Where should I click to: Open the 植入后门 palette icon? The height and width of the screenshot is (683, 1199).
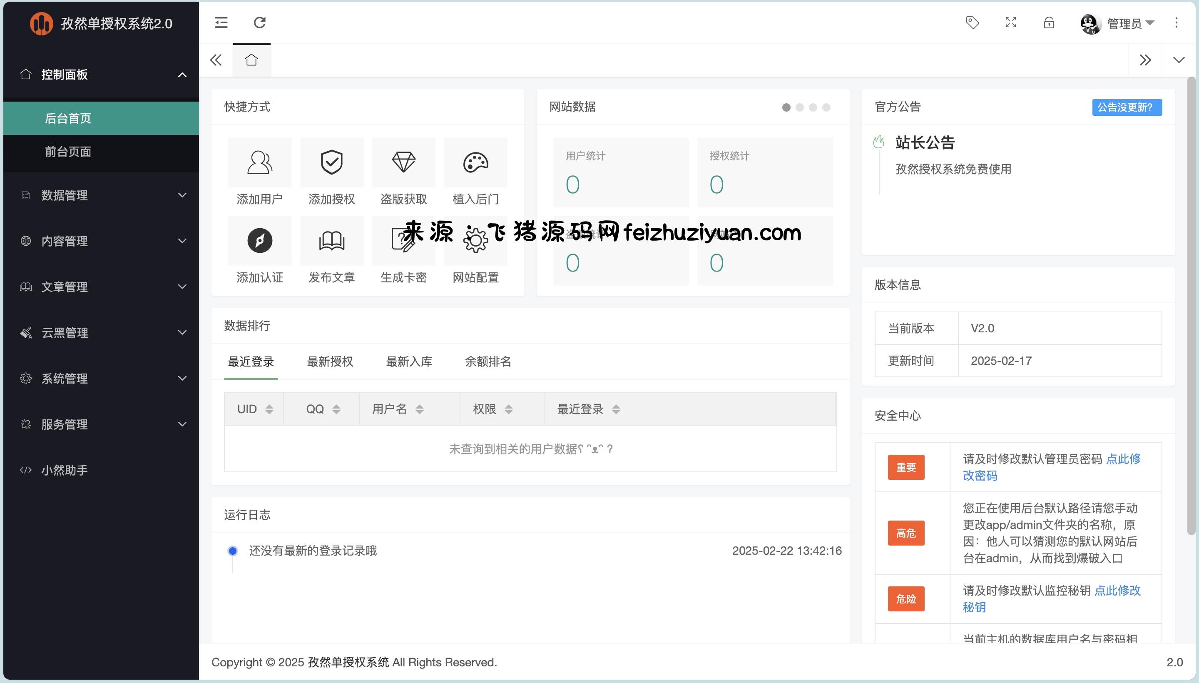pos(475,162)
